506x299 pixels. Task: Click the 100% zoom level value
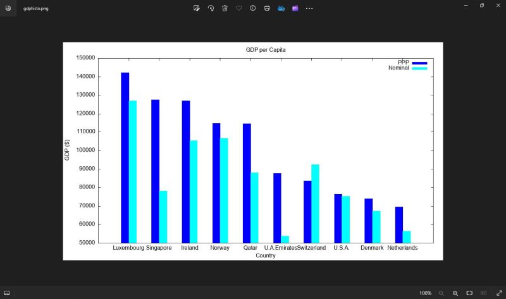pyautogui.click(x=425, y=293)
